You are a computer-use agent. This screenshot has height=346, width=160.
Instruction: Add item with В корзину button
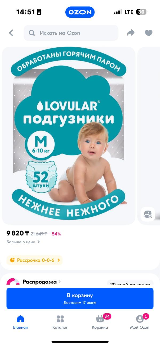pyautogui.click(x=80, y=298)
